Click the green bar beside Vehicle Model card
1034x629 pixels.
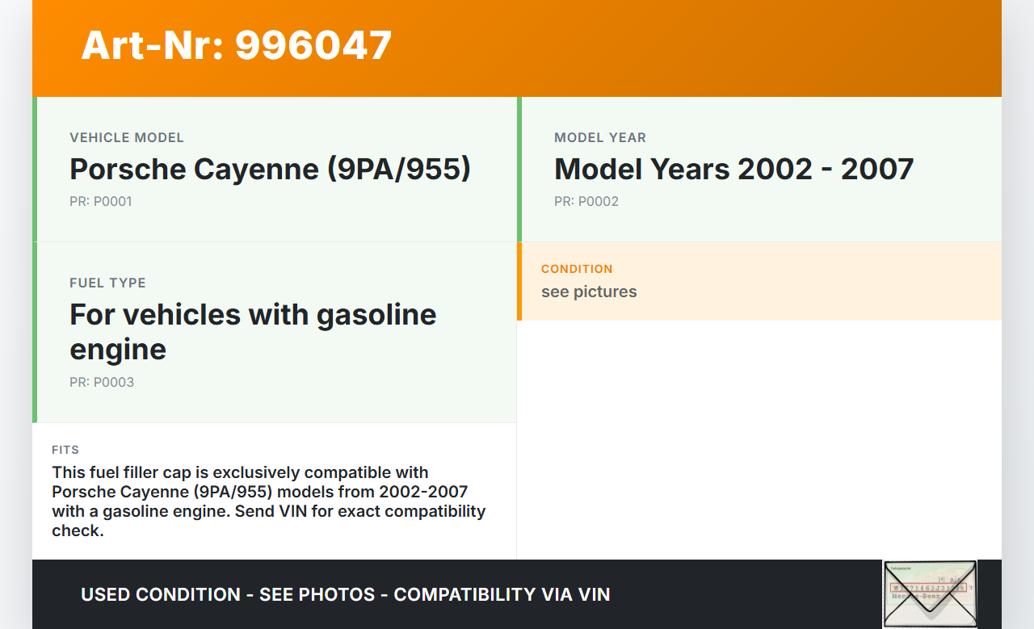(x=35, y=169)
